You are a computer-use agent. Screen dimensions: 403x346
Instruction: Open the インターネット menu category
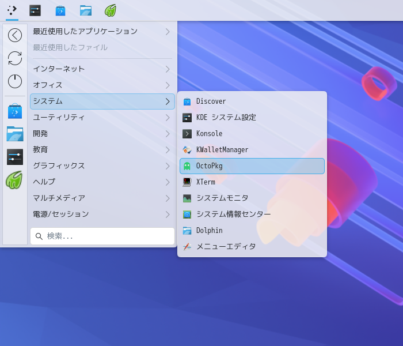pyautogui.click(x=102, y=69)
